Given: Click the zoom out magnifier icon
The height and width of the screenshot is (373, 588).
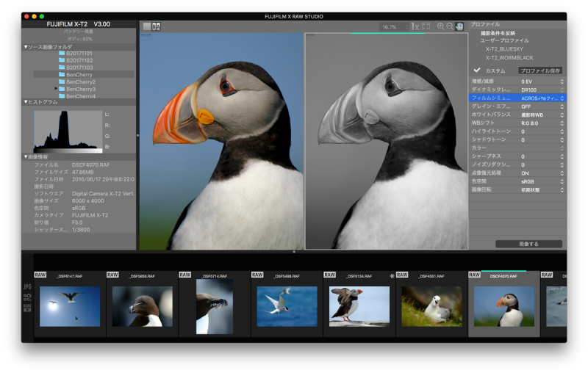Looking at the screenshot, I should (450, 26).
